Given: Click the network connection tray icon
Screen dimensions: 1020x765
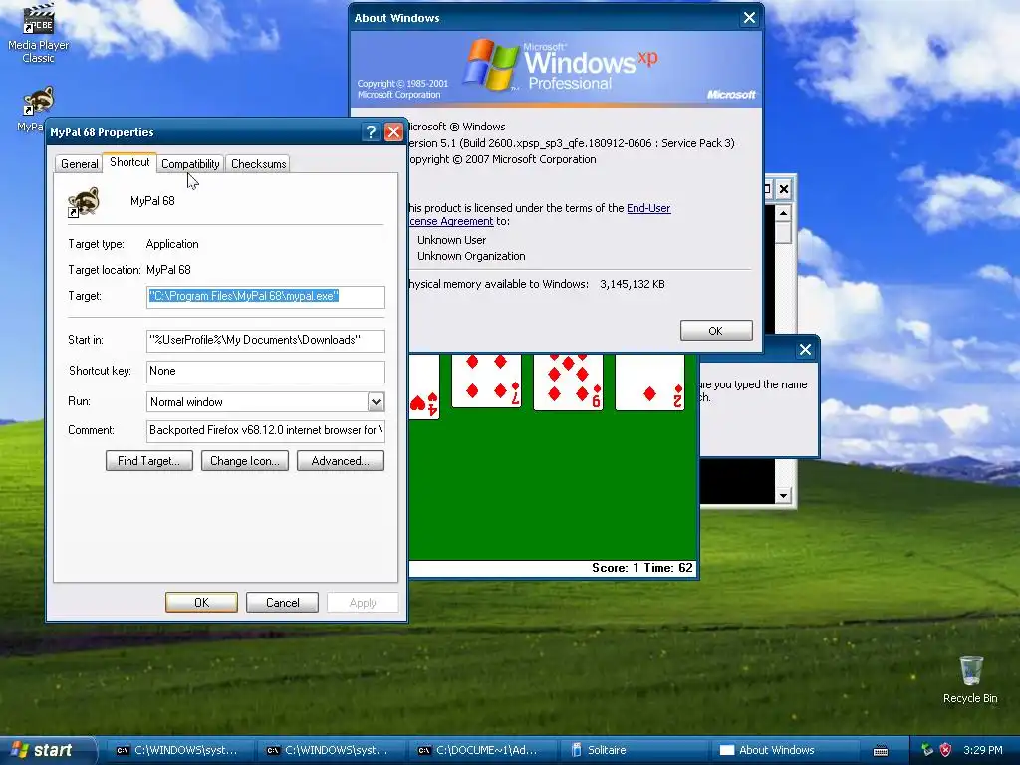Looking at the screenshot, I should (927, 750).
